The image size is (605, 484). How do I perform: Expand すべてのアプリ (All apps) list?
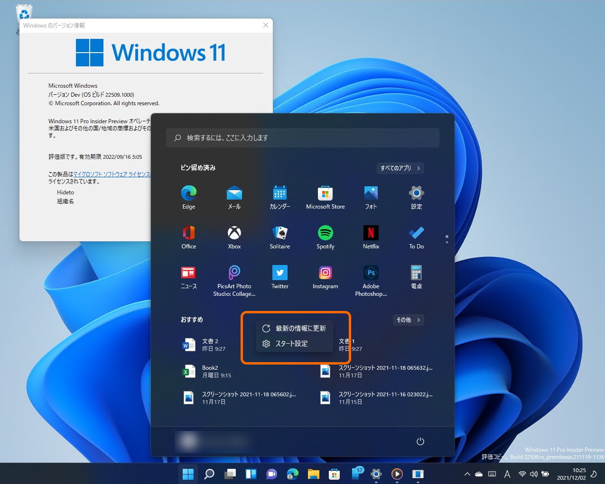point(400,168)
